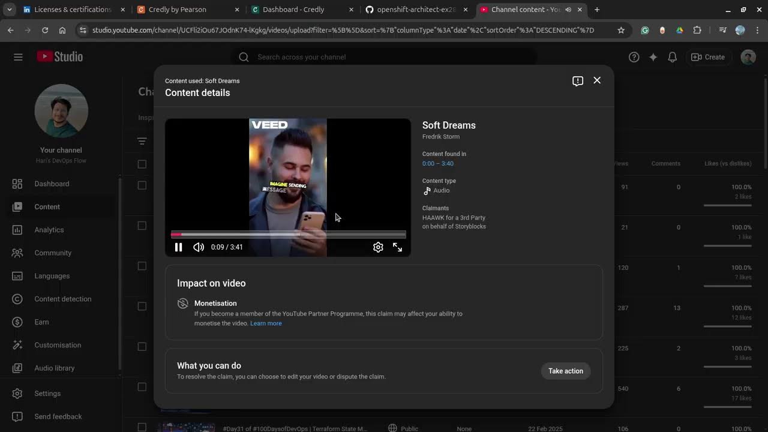768x432 pixels.
Task: Tick the checkbox for the 120-views row
Action: tap(142, 266)
